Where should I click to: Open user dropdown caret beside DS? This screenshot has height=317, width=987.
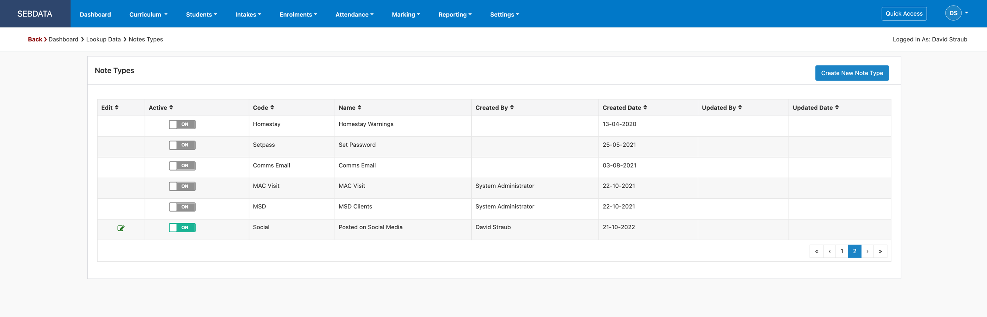coord(966,13)
